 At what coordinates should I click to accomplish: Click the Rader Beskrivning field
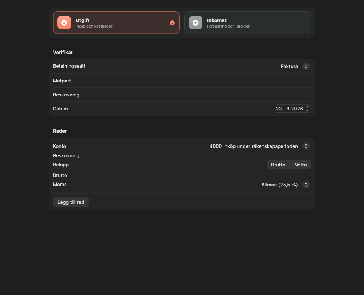click(x=182, y=155)
